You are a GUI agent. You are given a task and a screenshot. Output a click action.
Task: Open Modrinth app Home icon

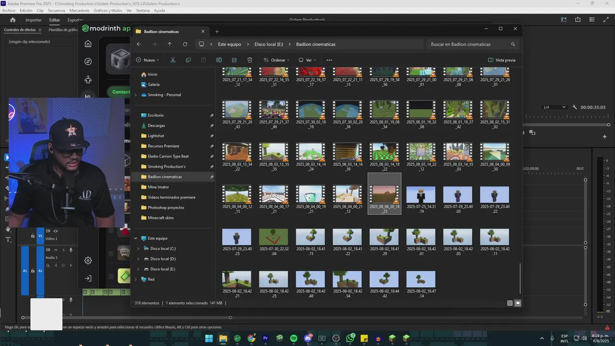click(x=88, y=44)
